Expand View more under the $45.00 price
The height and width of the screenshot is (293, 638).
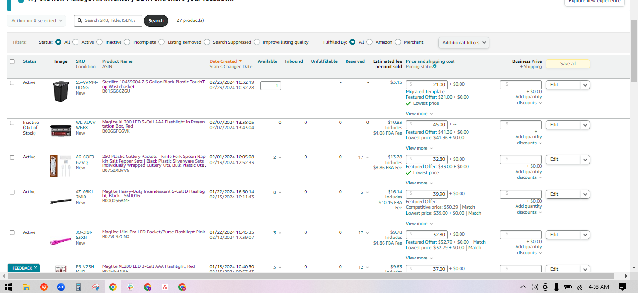coord(419,148)
